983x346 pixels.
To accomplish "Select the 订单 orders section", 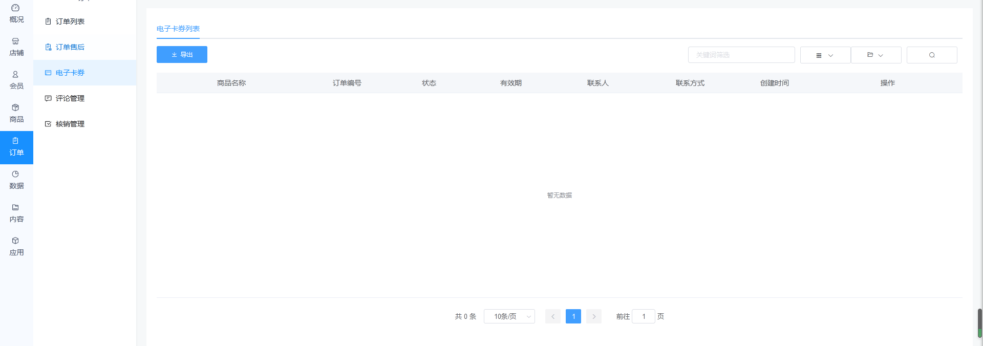I will click(16, 147).
